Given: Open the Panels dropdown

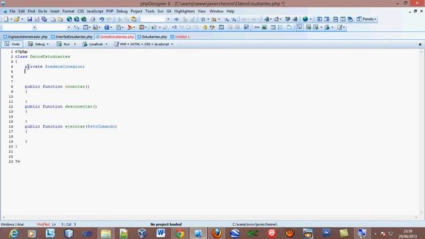Looking at the screenshot, I should pyautogui.click(x=366, y=19).
